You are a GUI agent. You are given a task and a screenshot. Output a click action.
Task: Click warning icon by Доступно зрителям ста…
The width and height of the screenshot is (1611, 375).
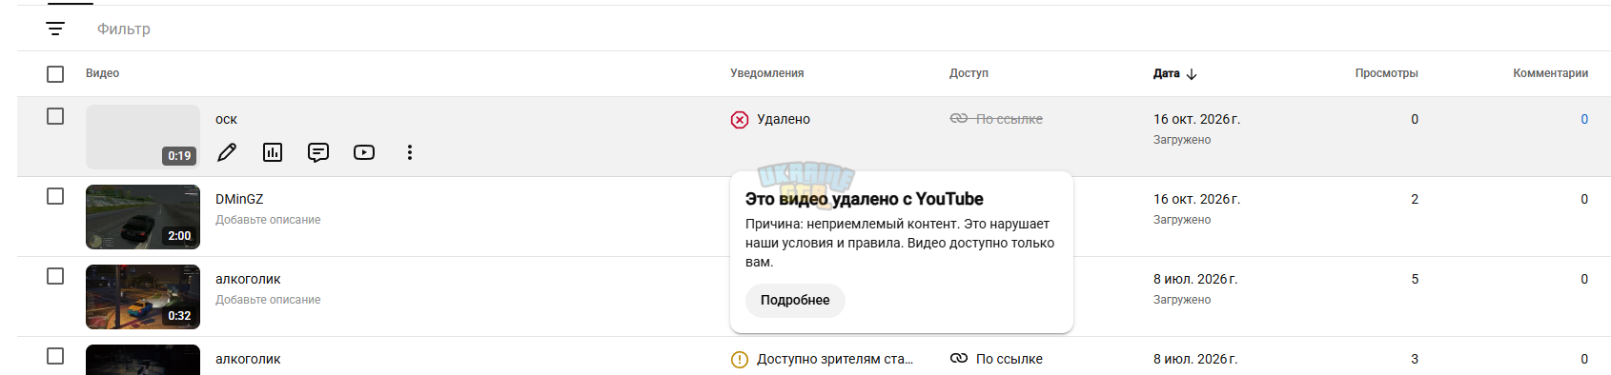click(x=740, y=359)
